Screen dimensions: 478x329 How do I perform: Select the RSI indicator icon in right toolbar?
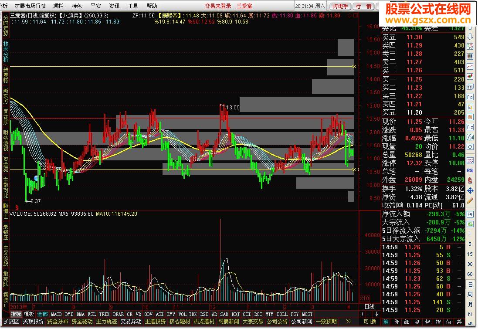[x=470, y=170]
